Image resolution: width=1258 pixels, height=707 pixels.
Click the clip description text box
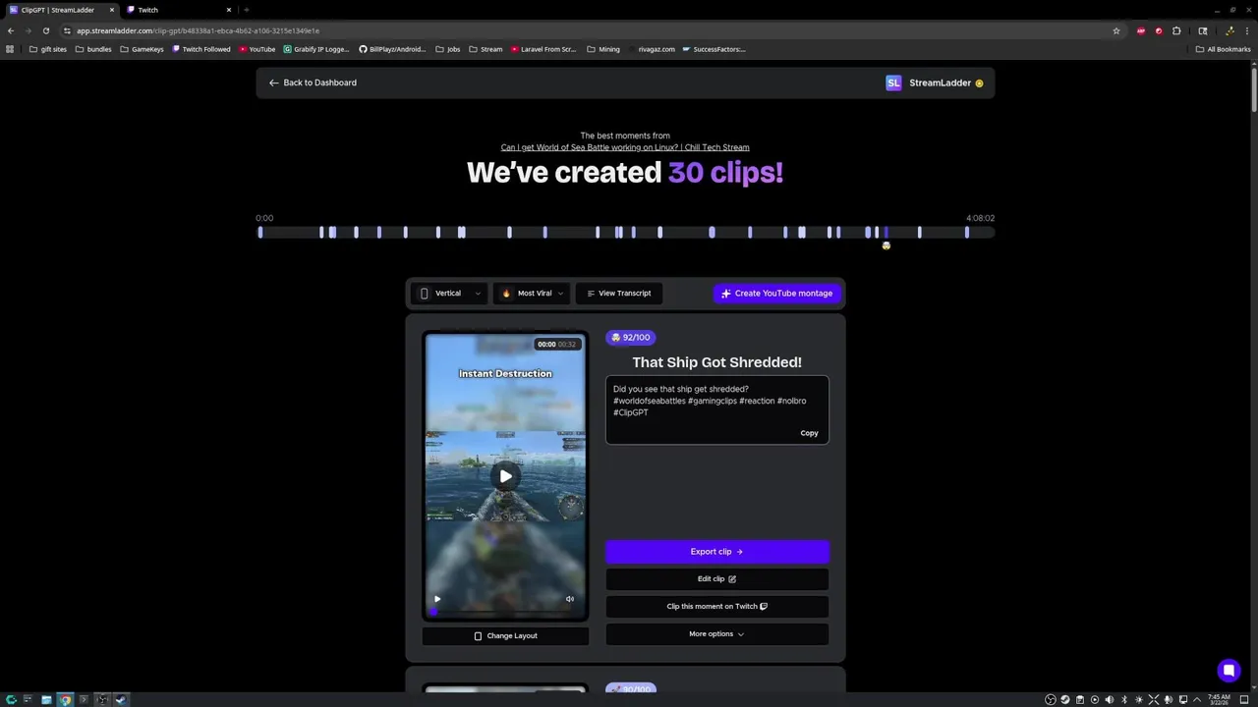pos(716,409)
